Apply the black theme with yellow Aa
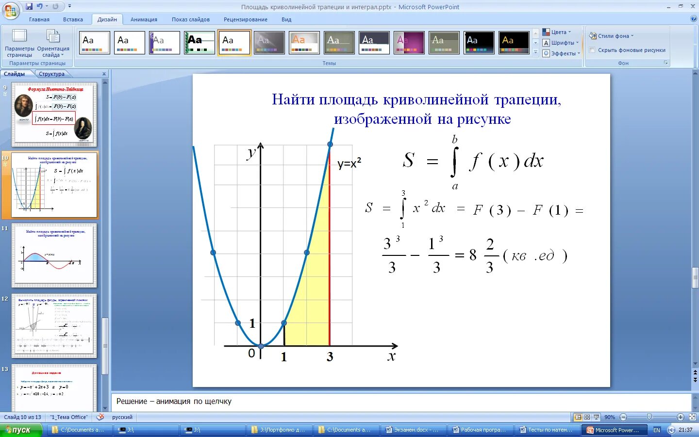The width and height of the screenshot is (699, 437). pyautogui.click(x=514, y=43)
